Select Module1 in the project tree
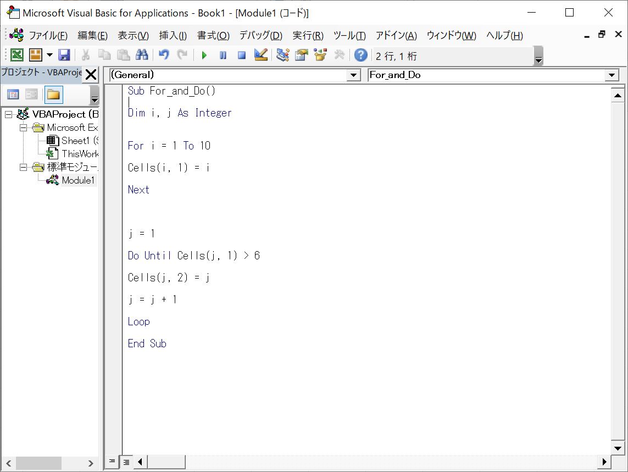The width and height of the screenshot is (628, 472). point(78,180)
